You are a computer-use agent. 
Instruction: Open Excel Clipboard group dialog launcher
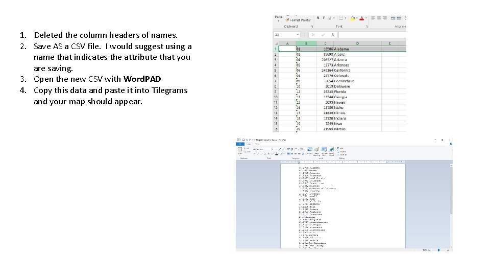(311, 27)
